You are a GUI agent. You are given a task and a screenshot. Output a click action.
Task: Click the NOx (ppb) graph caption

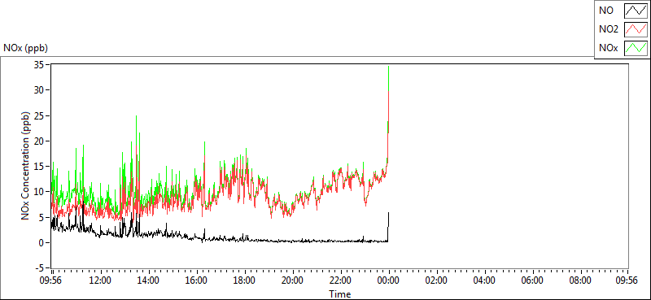coord(26,48)
